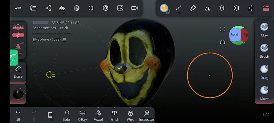Snap to the Front face of view cube
The height and width of the screenshot is (123, 274).
tap(234, 35)
